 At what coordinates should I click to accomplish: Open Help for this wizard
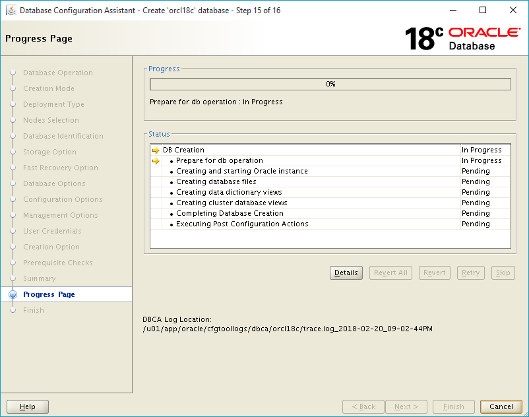28,406
